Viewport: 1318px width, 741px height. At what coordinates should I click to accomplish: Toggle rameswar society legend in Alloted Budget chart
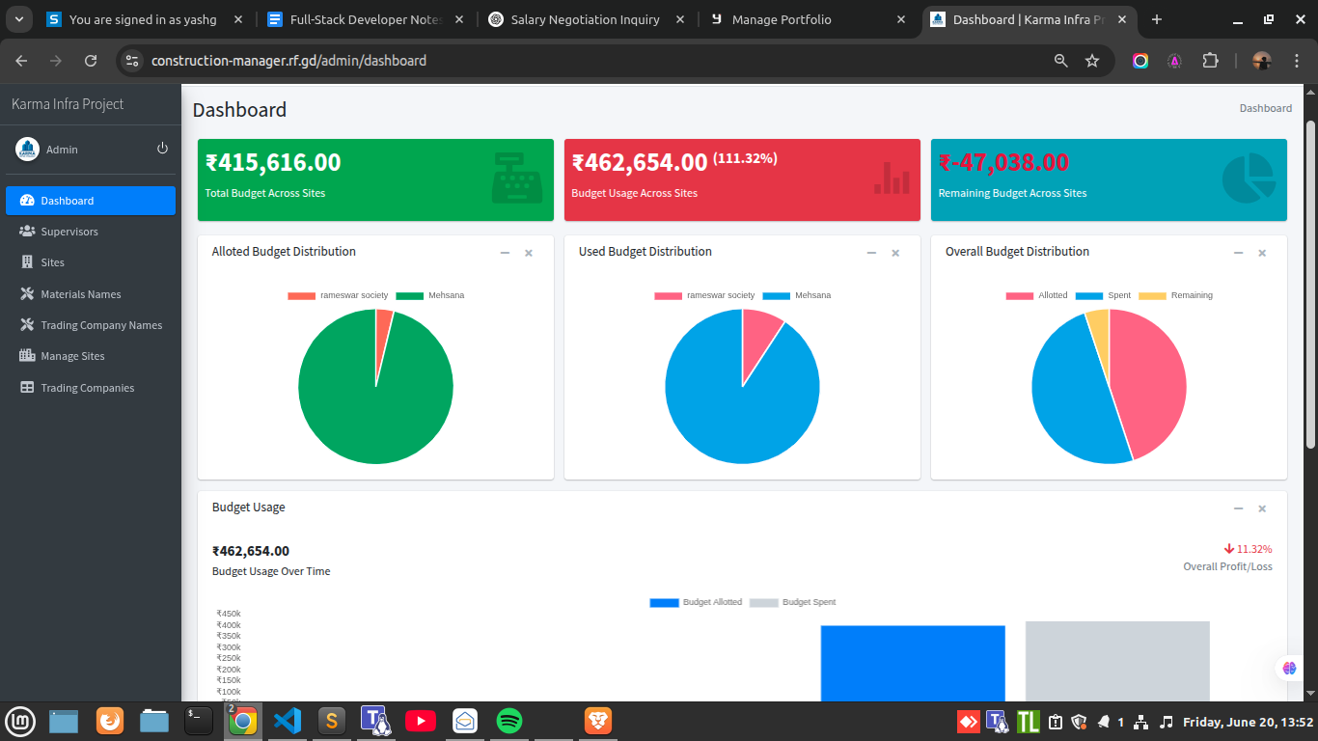[x=338, y=295]
